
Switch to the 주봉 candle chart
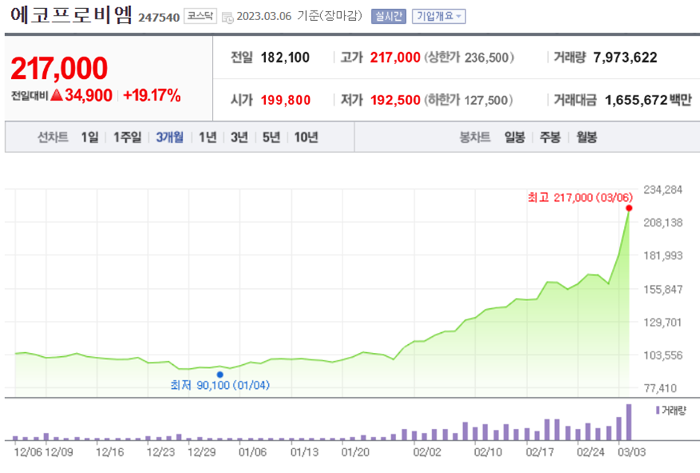click(x=550, y=137)
